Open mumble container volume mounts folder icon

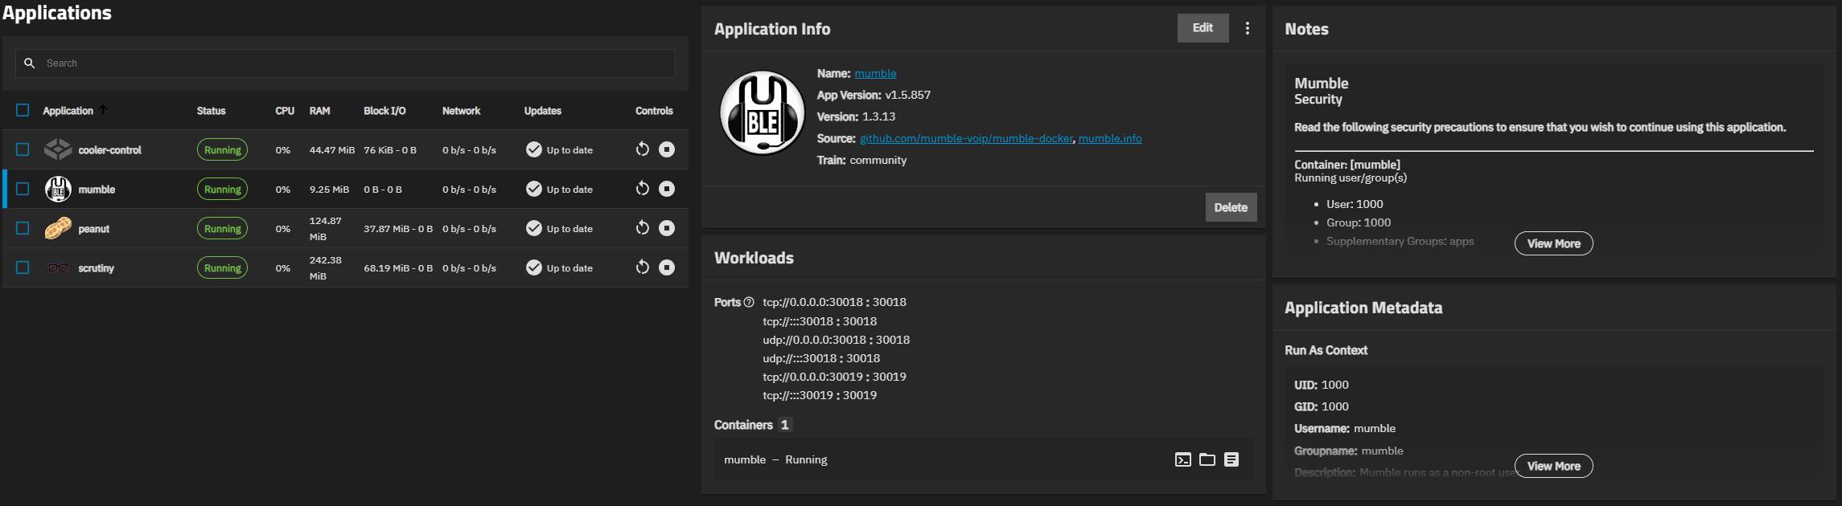(1207, 459)
